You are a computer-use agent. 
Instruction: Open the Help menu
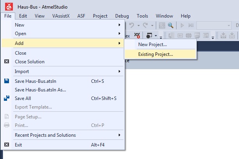(185, 16)
